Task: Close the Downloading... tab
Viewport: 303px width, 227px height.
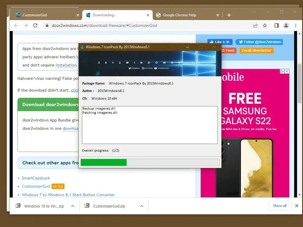Action: 148,15
